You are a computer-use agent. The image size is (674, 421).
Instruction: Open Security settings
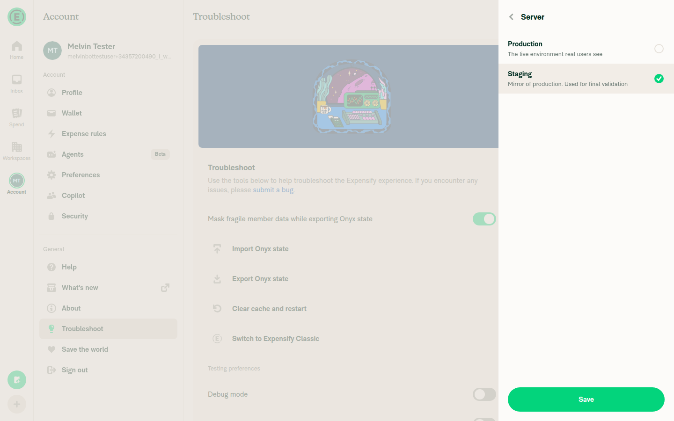click(108, 216)
